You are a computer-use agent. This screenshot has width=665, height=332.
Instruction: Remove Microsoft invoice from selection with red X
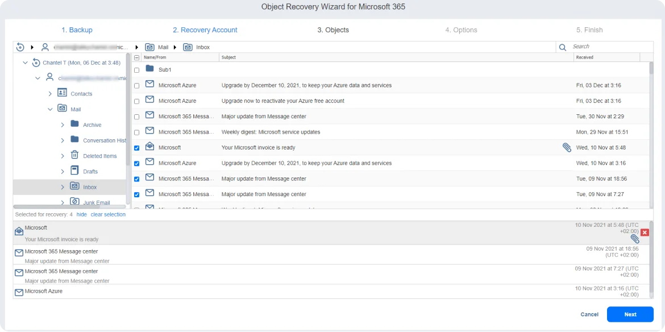(645, 233)
